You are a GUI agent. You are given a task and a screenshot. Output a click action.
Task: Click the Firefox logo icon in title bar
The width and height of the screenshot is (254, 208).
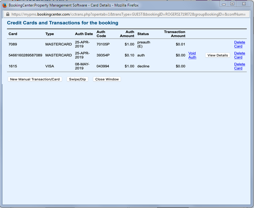pos(5,5)
